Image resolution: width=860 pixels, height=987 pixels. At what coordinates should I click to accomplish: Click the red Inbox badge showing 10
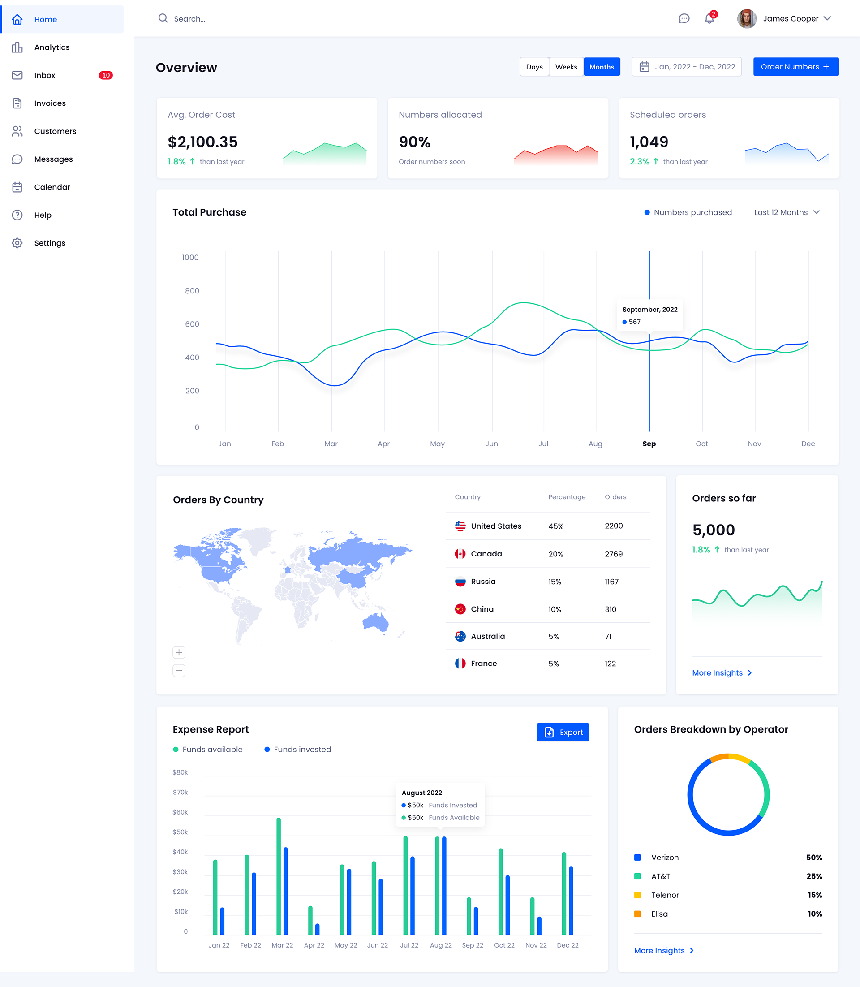106,75
